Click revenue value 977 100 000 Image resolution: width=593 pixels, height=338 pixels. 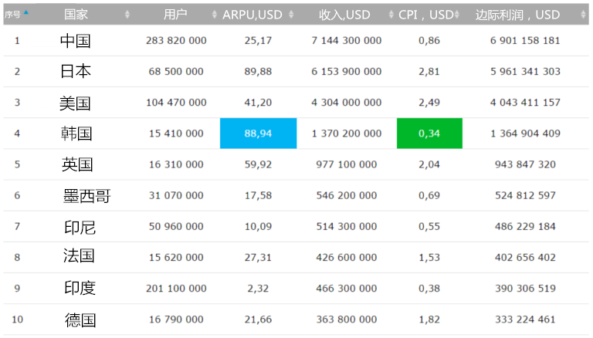(x=347, y=164)
